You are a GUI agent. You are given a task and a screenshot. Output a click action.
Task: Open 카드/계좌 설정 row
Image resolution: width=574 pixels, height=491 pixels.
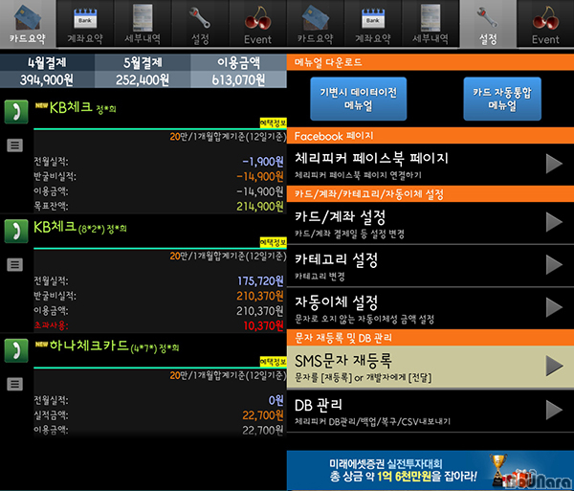point(430,223)
